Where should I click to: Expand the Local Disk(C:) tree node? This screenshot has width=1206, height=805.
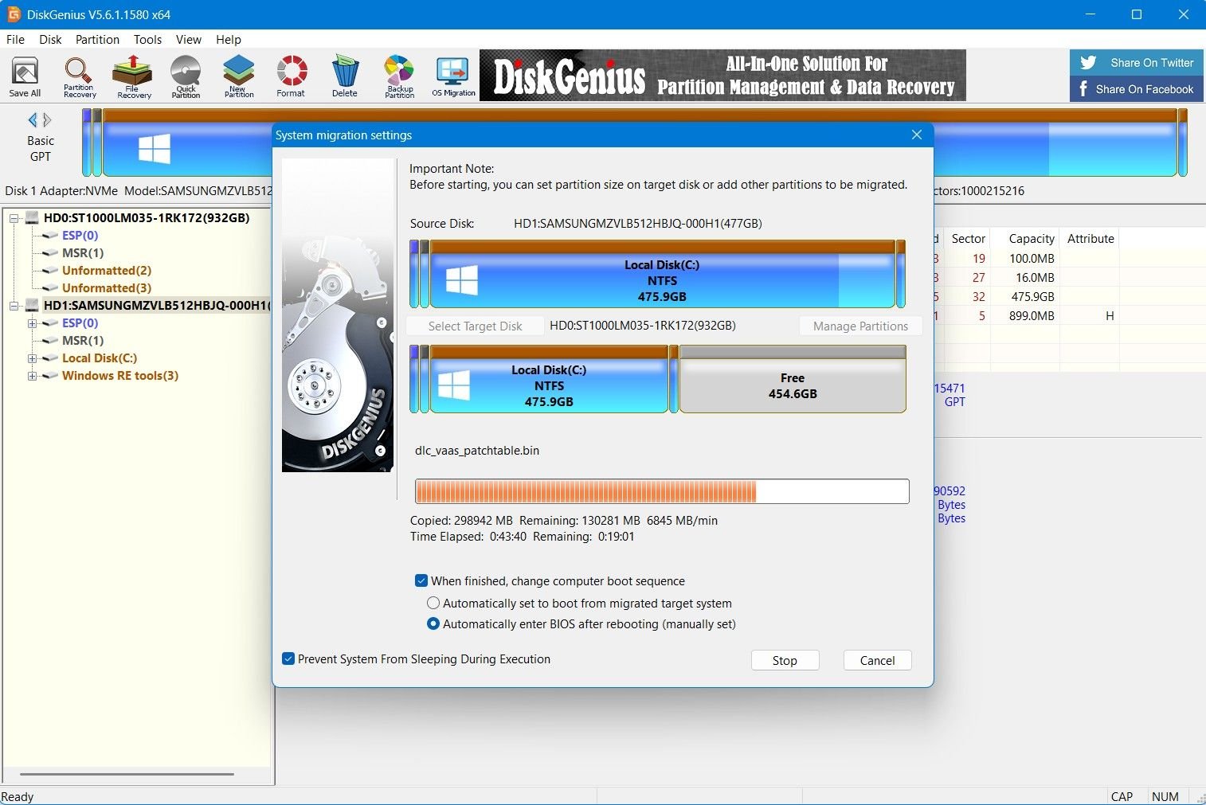[x=32, y=358]
